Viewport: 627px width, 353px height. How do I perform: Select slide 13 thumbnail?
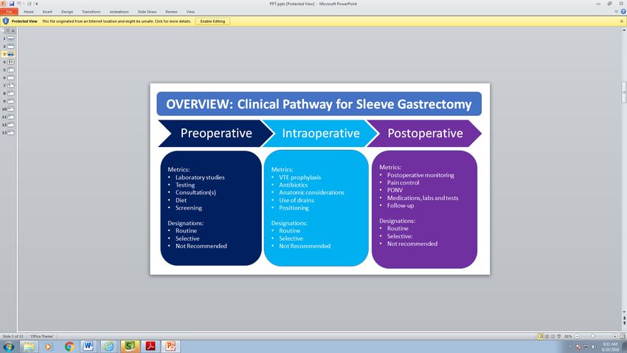[11, 133]
